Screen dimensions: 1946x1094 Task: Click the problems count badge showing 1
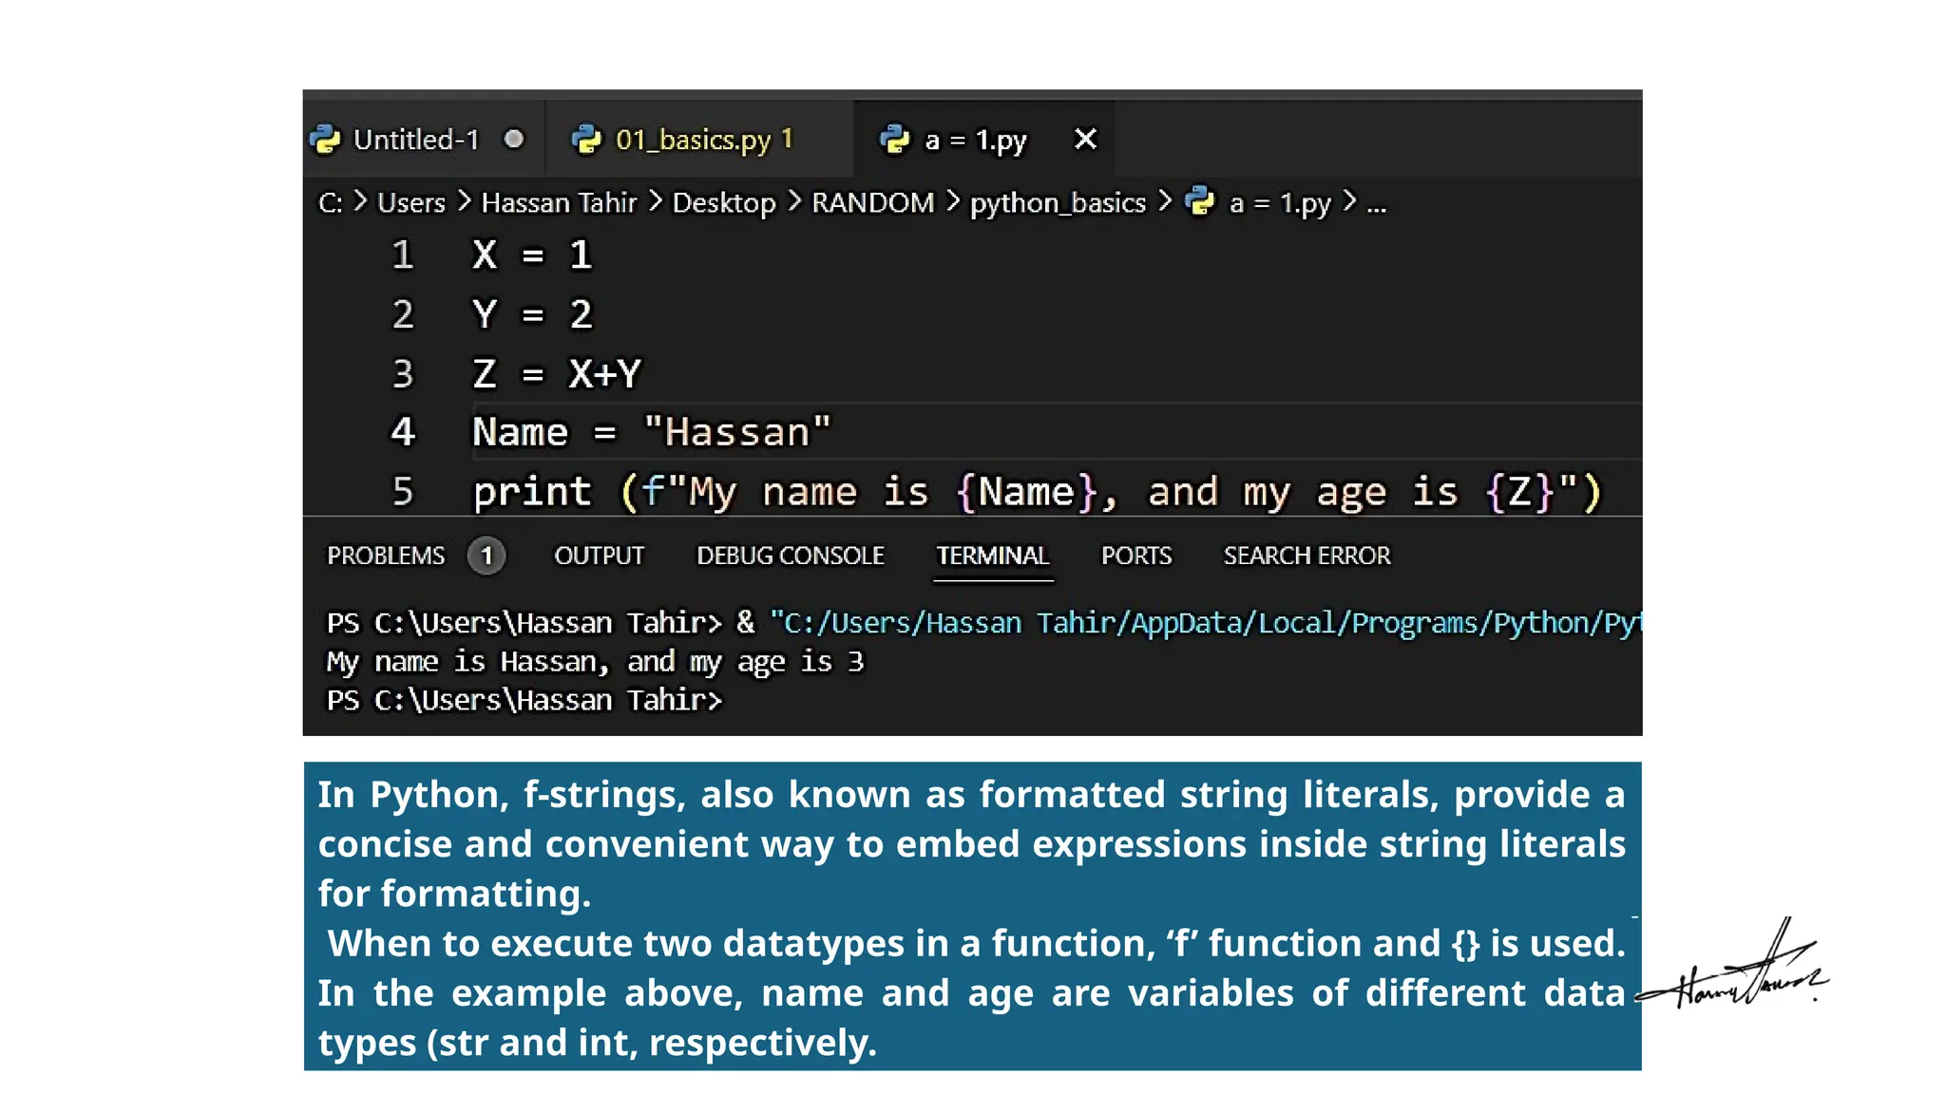click(486, 556)
